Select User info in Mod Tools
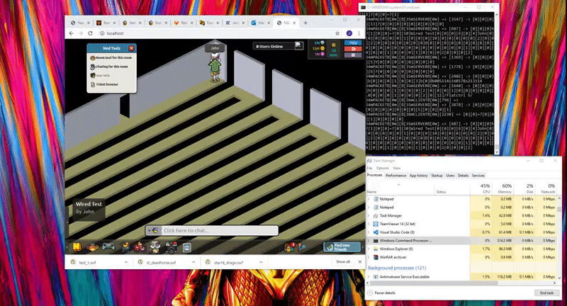 coord(100,76)
